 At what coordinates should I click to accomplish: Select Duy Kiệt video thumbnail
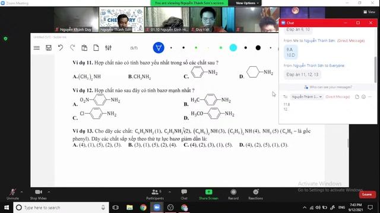pos(212,20)
